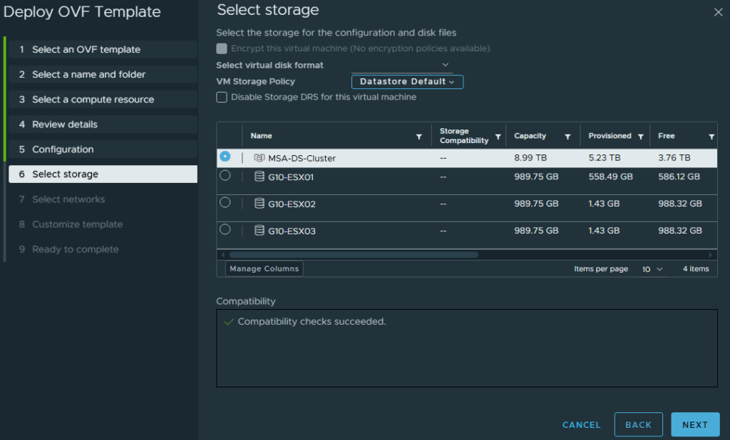This screenshot has height=440, width=730.
Task: Select the G10-ESX03 radio button
Action: coord(226,229)
